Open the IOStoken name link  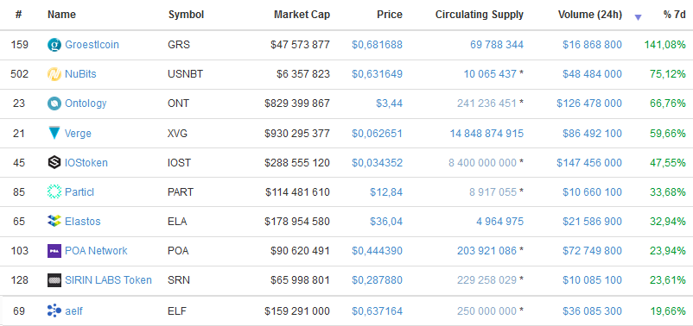coord(86,163)
